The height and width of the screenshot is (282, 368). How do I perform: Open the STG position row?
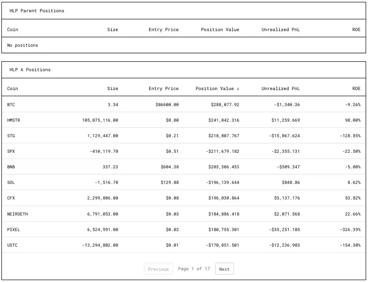(11, 136)
